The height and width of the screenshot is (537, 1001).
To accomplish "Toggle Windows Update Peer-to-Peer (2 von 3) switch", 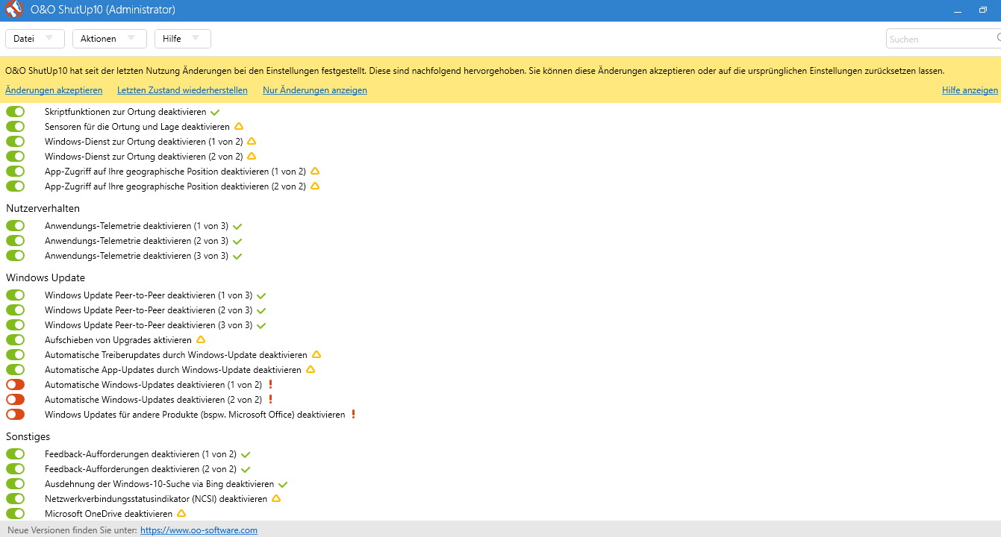I will pyautogui.click(x=16, y=310).
